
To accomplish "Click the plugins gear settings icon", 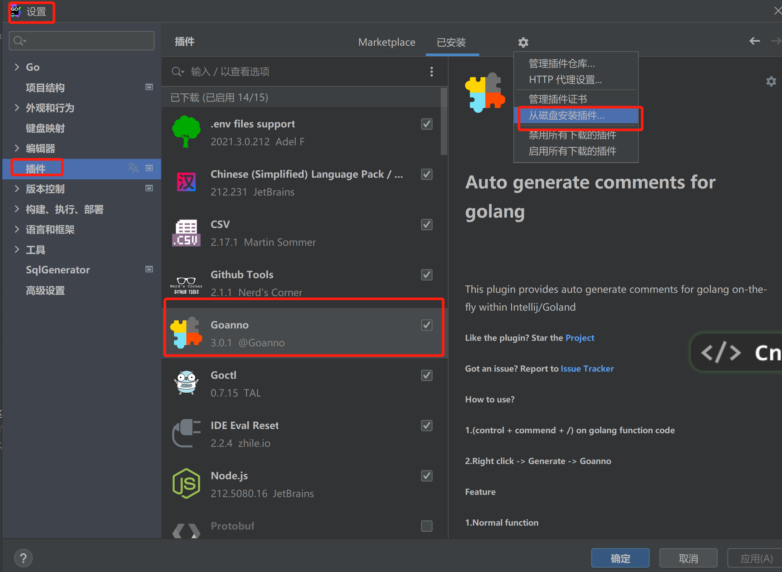I will tap(523, 42).
